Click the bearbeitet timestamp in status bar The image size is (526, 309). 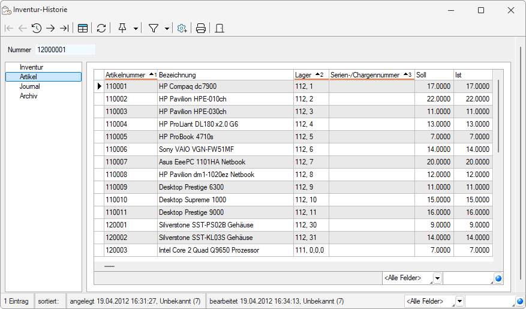tap(276, 301)
